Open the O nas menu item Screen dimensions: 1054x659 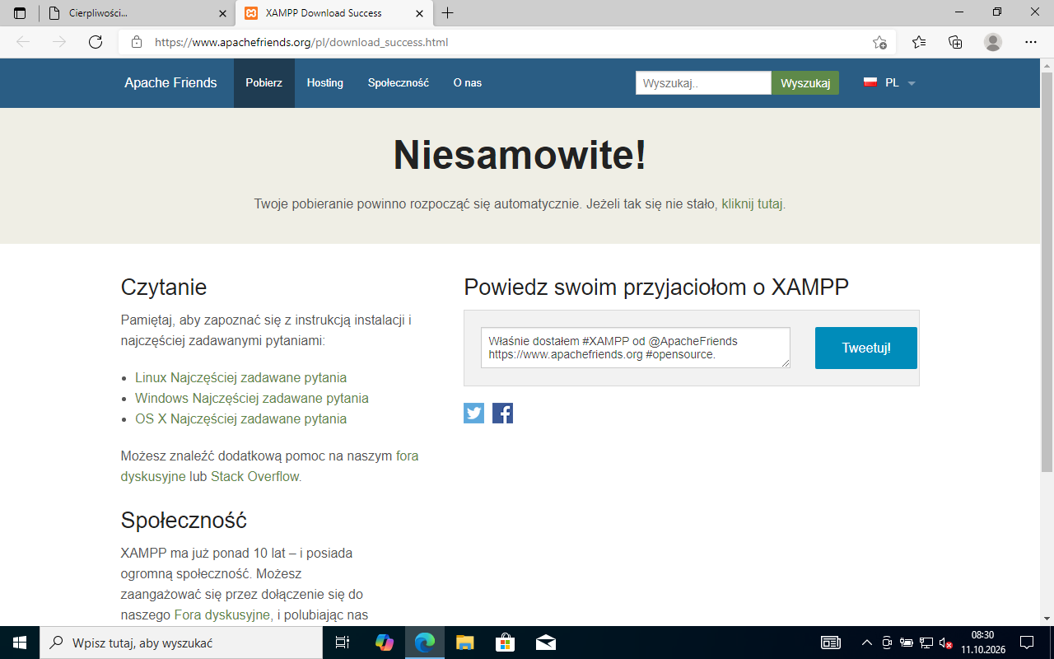point(468,83)
